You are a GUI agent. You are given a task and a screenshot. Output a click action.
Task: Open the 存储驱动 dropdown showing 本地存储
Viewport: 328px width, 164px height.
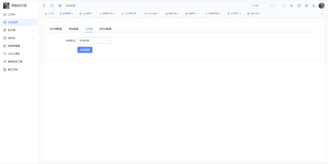tap(94, 40)
